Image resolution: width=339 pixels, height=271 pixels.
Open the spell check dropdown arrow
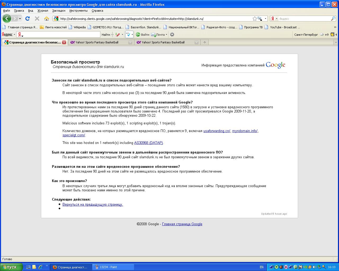tap(132, 35)
